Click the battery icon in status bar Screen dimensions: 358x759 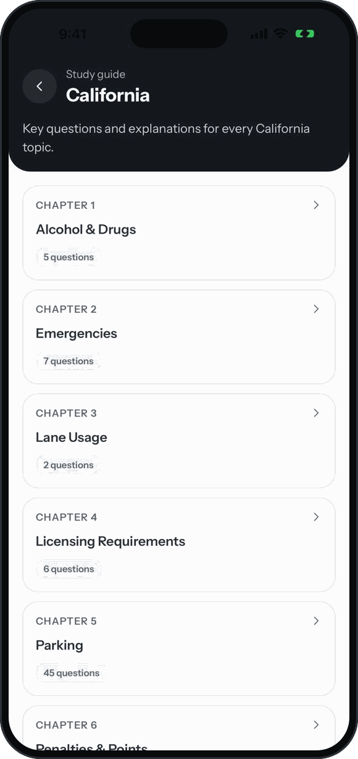[x=304, y=34]
